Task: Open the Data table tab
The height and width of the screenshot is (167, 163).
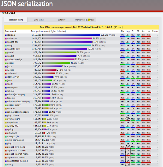Action: pos(39,20)
